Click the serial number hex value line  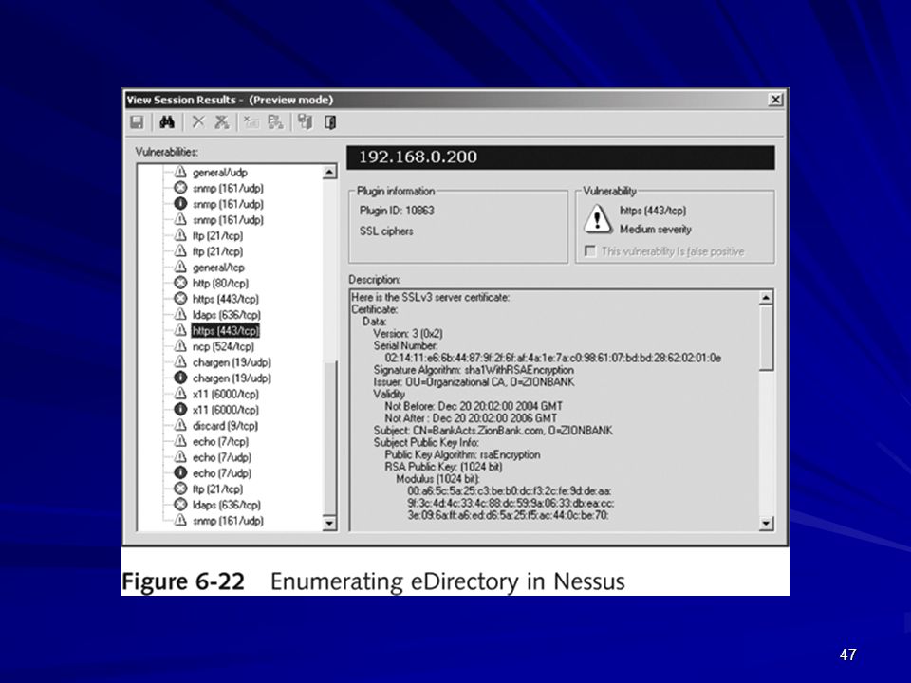553,358
